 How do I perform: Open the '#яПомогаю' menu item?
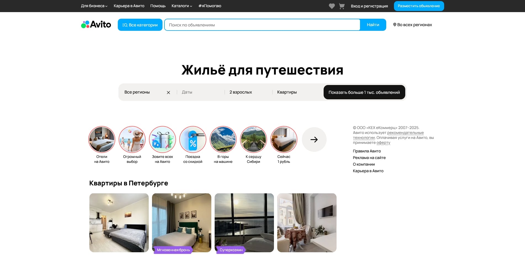pos(209,6)
